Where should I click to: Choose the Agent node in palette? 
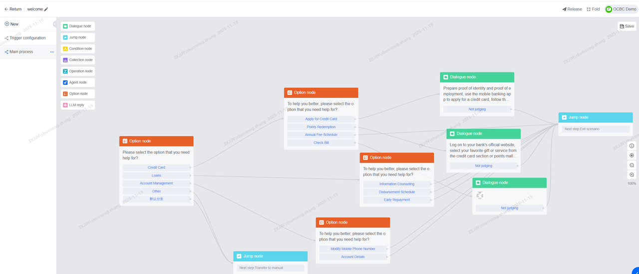tap(77, 82)
